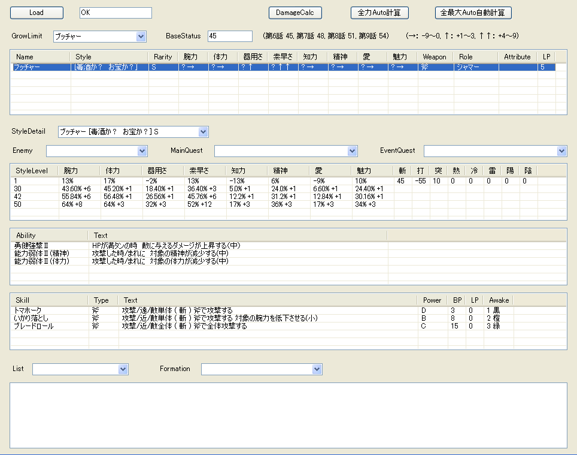The width and height of the screenshot is (577, 455).
Task: Sort by the Rarity column header
Action: coord(163,57)
